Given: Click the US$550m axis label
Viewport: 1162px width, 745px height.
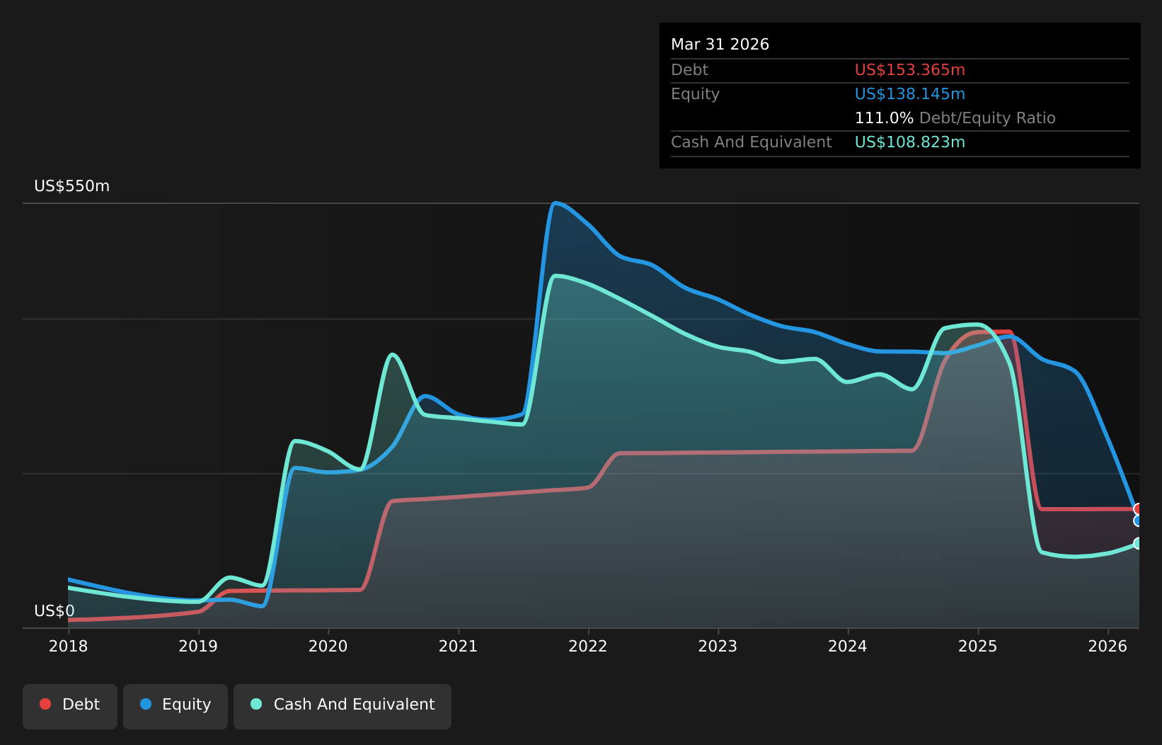Looking at the screenshot, I should point(72,186).
